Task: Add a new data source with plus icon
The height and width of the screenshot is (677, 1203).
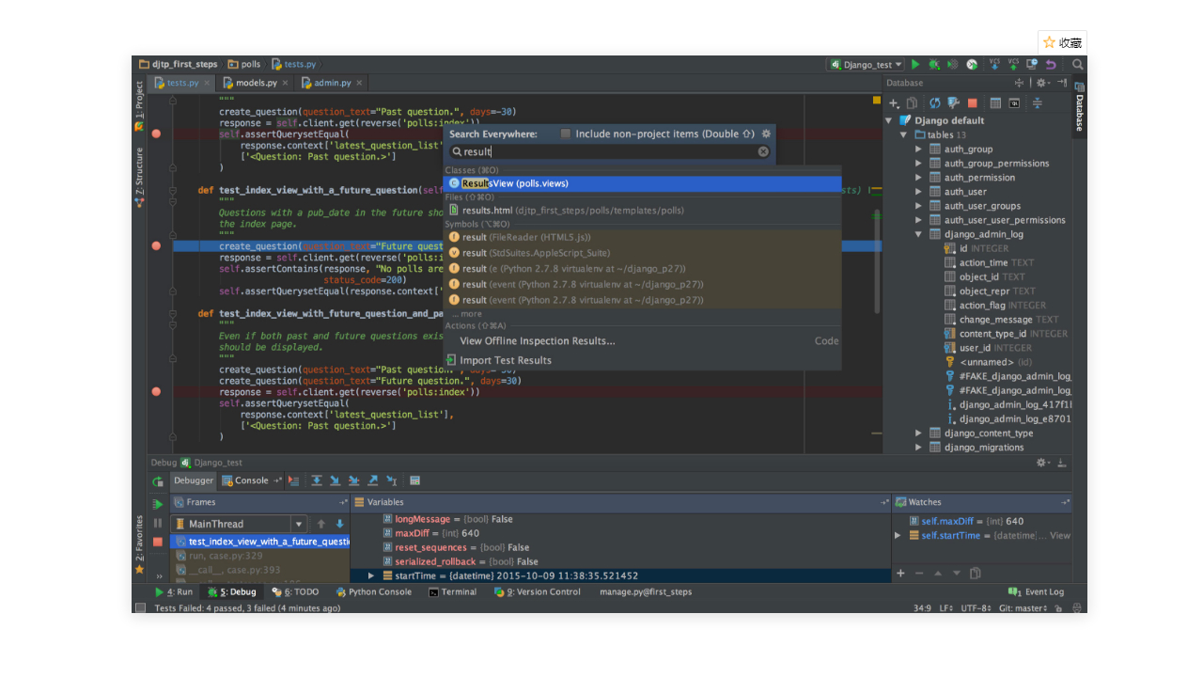Action: (x=894, y=103)
